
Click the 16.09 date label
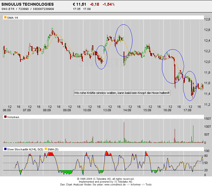coord(167,110)
